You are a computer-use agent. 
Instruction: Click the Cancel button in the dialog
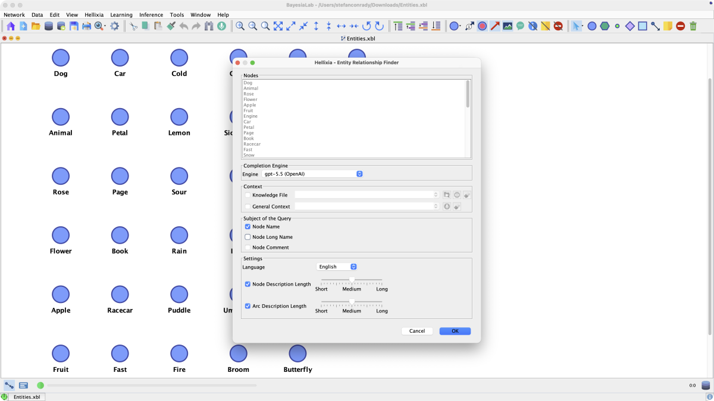417,331
